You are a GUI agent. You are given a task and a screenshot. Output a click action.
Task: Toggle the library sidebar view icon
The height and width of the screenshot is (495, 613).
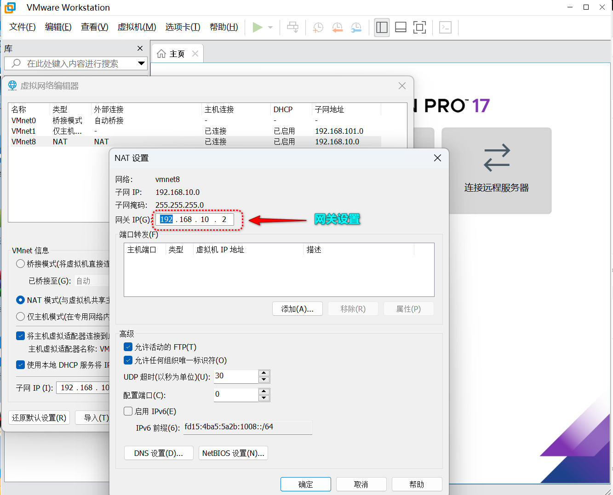click(x=382, y=28)
